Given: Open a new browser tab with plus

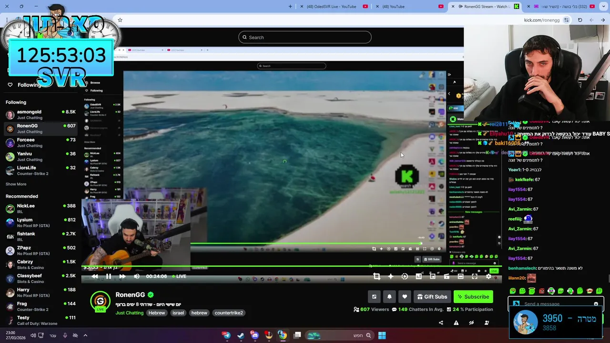Looking at the screenshot, I should (290, 7).
